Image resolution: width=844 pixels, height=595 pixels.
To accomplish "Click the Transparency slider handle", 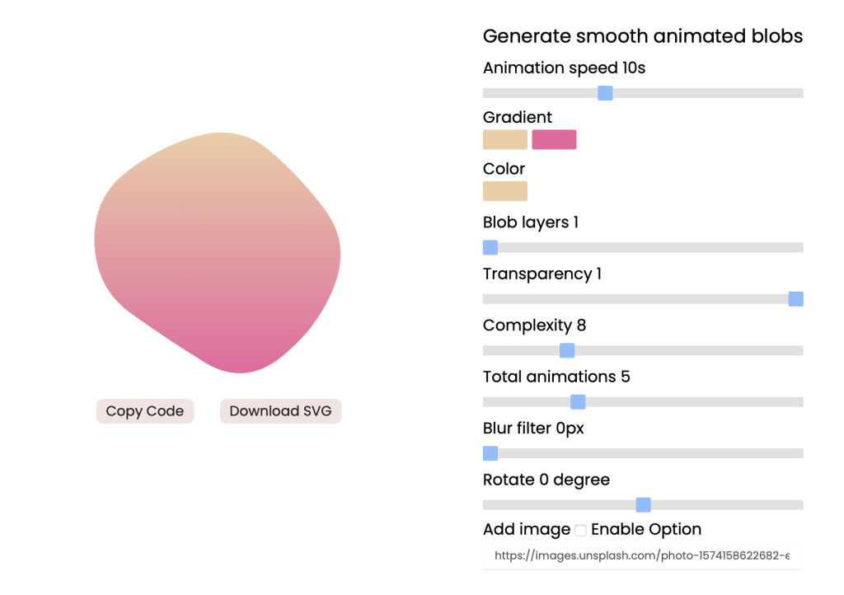I will (x=795, y=299).
